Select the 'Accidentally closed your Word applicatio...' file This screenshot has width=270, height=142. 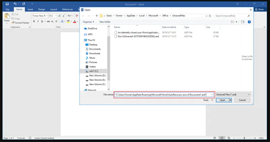[137, 32]
